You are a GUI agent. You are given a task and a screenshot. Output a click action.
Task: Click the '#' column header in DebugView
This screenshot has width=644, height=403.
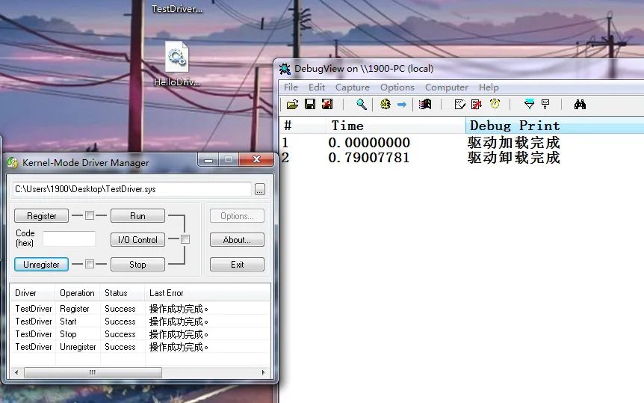click(x=303, y=125)
